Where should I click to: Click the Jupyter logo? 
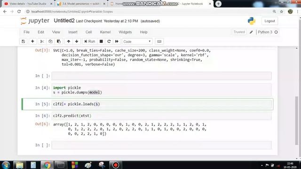coord(35,21)
